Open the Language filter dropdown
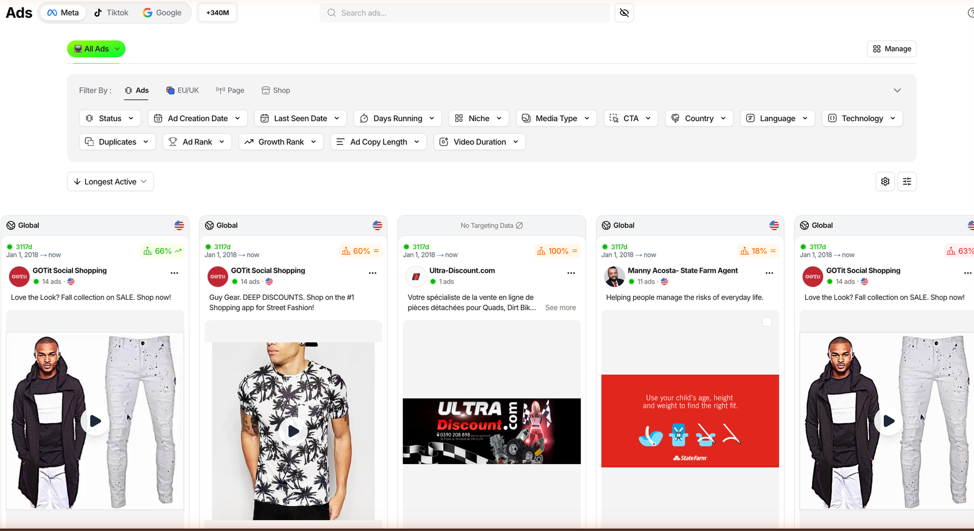Image resolution: width=974 pixels, height=531 pixels. pos(777,118)
